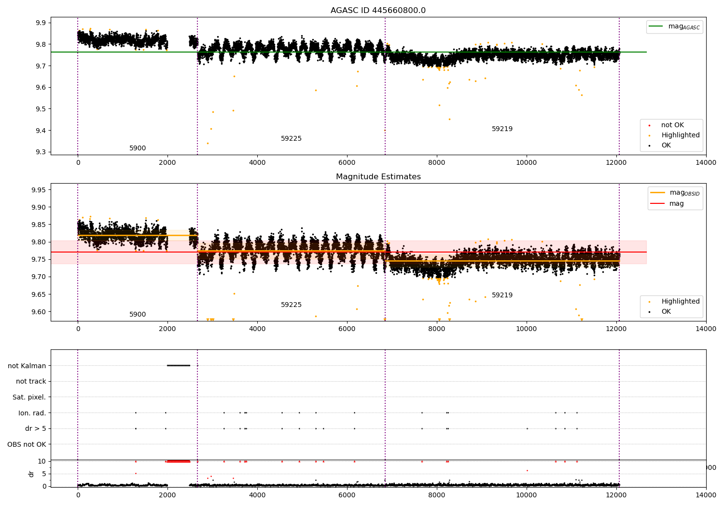
Task: Click the green line sample beside mag AGASC legend
Action: point(656,27)
